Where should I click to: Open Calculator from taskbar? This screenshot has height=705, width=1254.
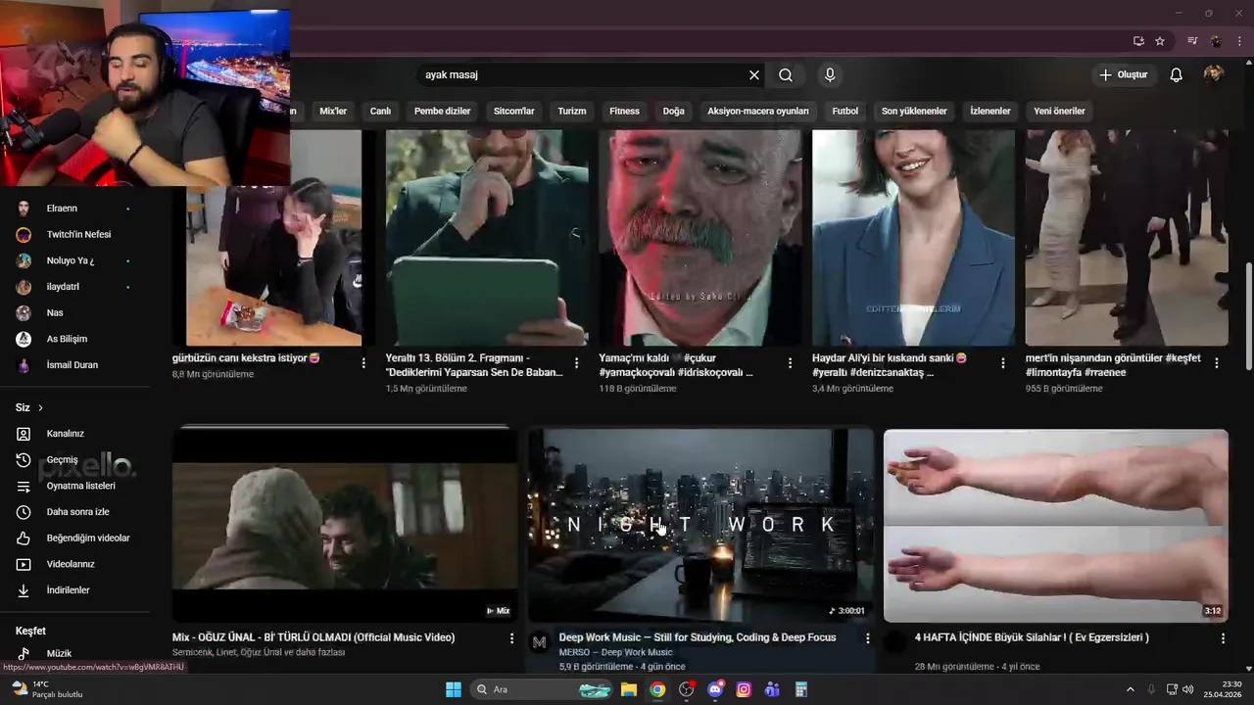801,689
